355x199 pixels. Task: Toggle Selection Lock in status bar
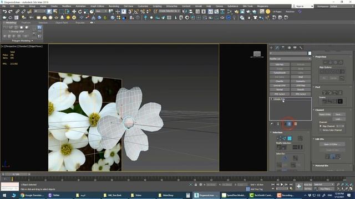(196, 185)
